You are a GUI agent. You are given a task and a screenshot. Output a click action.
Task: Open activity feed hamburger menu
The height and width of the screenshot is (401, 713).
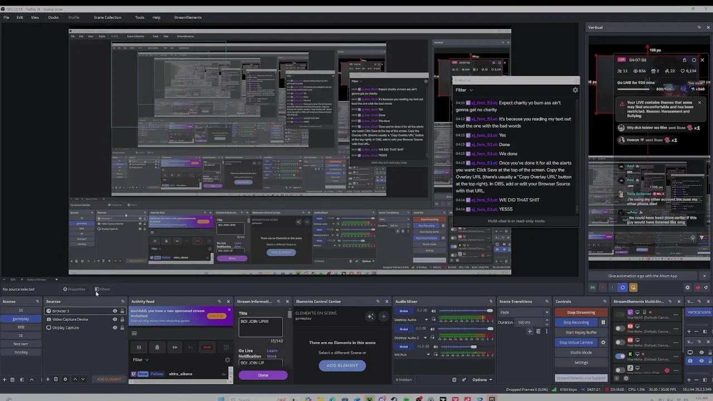(134, 334)
